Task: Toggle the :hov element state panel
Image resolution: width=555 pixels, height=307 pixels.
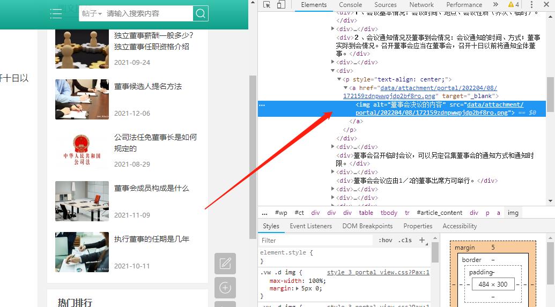Action: coord(385,240)
